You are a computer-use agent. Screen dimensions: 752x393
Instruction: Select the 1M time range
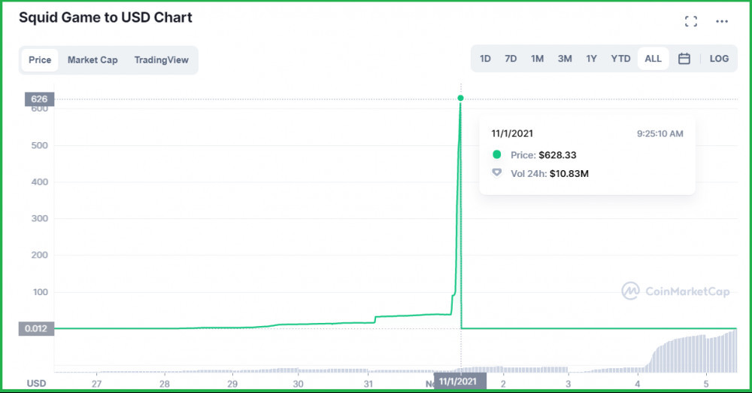pyautogui.click(x=537, y=59)
